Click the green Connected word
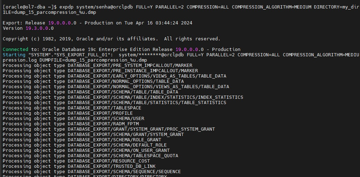The height and width of the screenshot is (177, 360). point(15,49)
